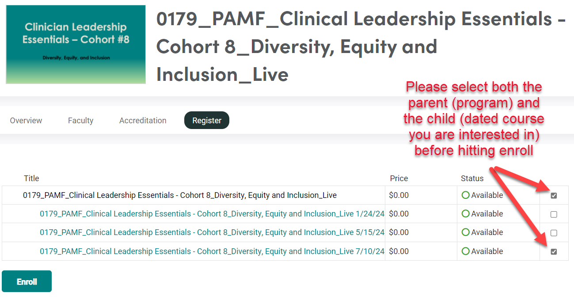This screenshot has height=300, width=574.
Task: Select the Register tab
Action: tap(207, 121)
